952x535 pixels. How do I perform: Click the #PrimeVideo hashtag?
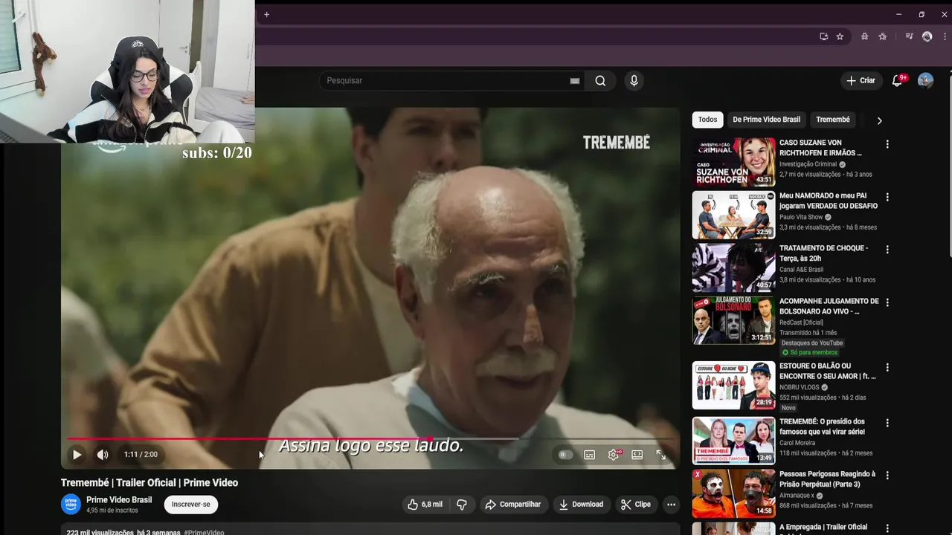[x=204, y=532]
